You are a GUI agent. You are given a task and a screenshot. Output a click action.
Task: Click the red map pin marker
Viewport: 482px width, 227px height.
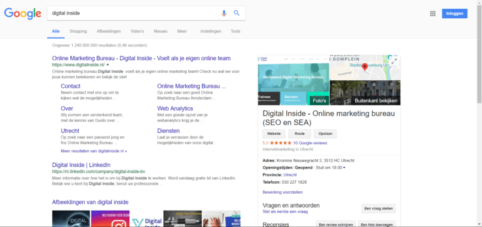(x=365, y=66)
